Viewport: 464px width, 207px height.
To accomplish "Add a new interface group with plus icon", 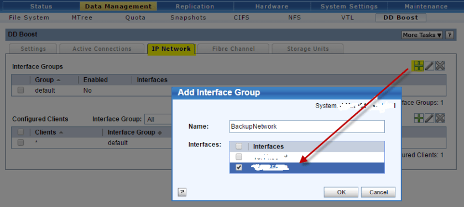I will pos(419,66).
